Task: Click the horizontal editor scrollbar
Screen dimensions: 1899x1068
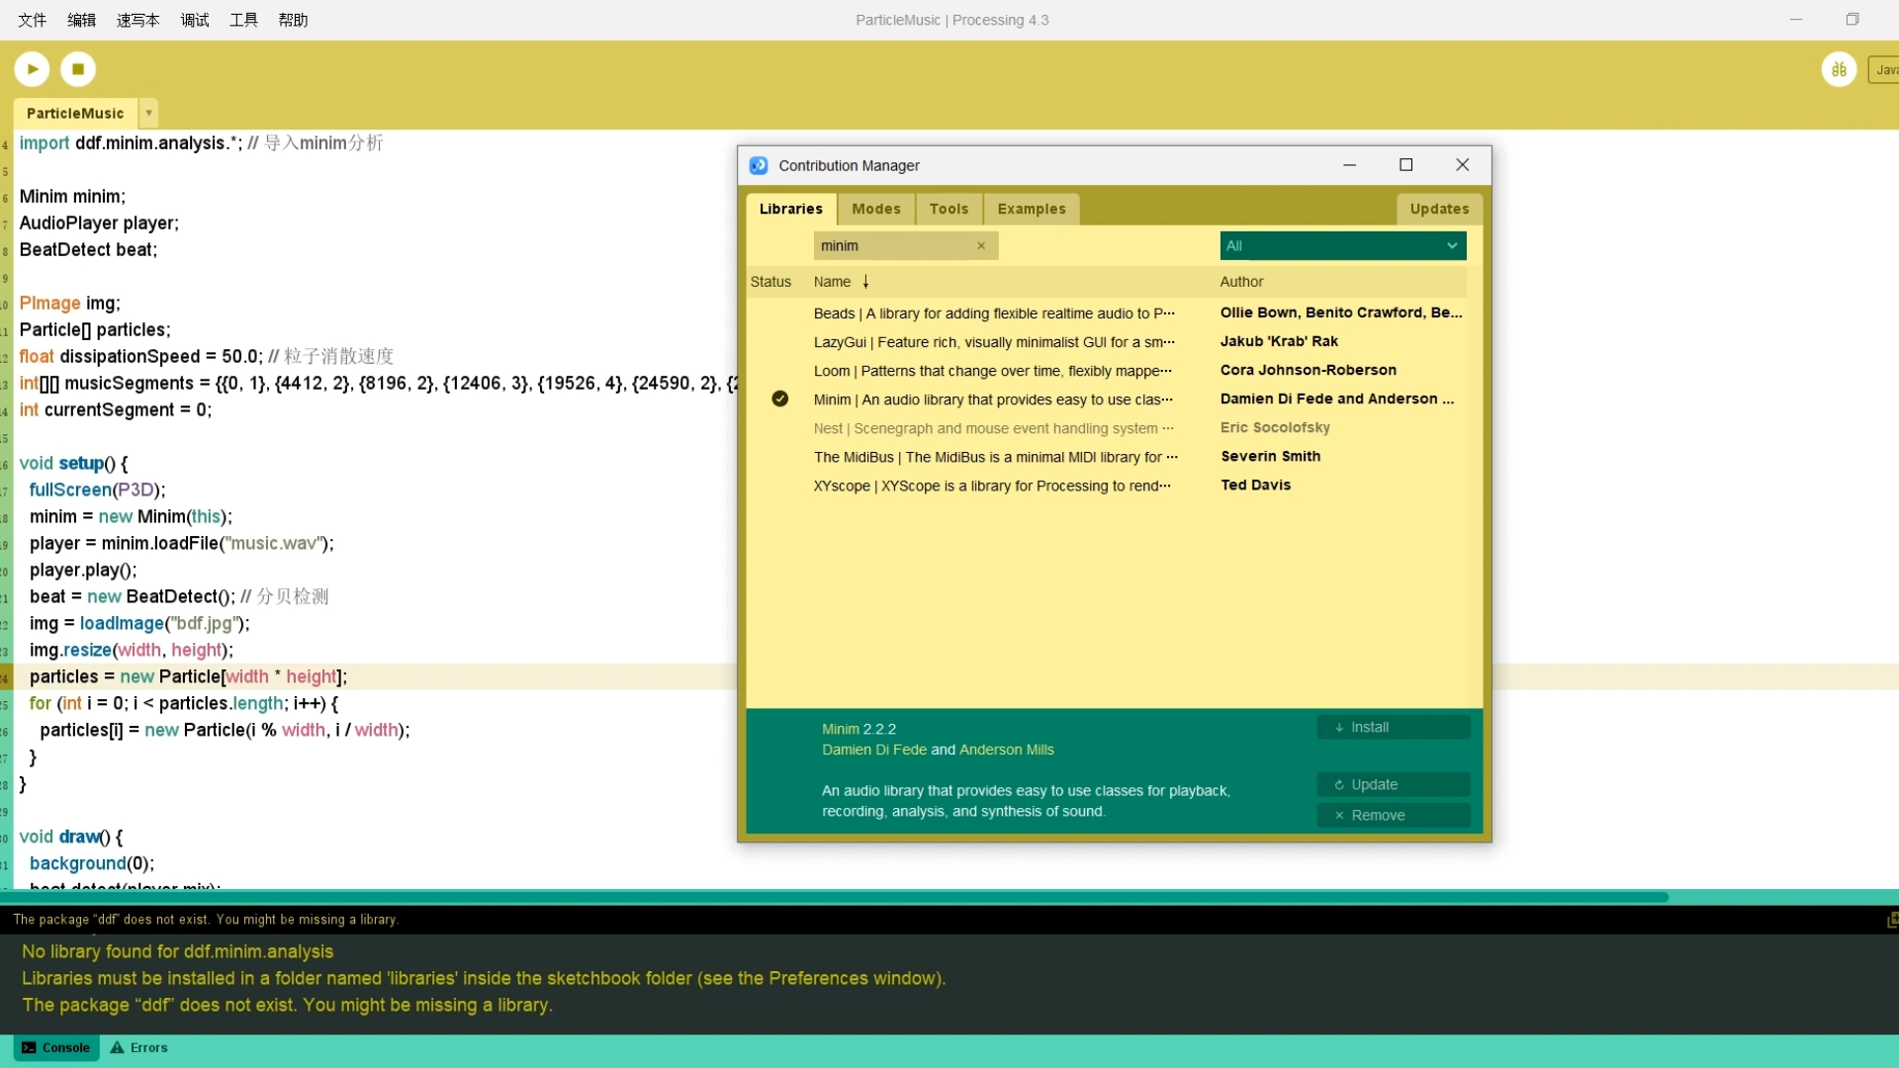Action: point(836,897)
